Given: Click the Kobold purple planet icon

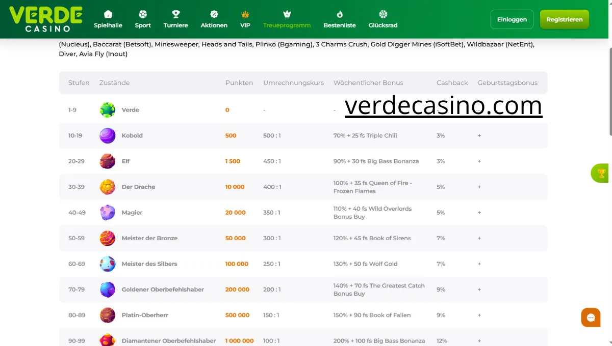Looking at the screenshot, I should click(108, 136).
